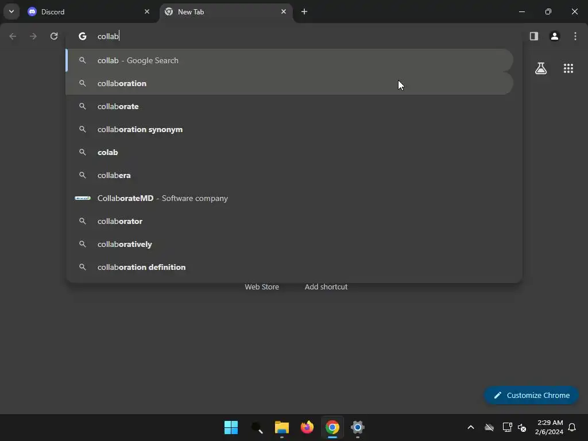Open the clock showing 2:29 AM

click(549, 427)
